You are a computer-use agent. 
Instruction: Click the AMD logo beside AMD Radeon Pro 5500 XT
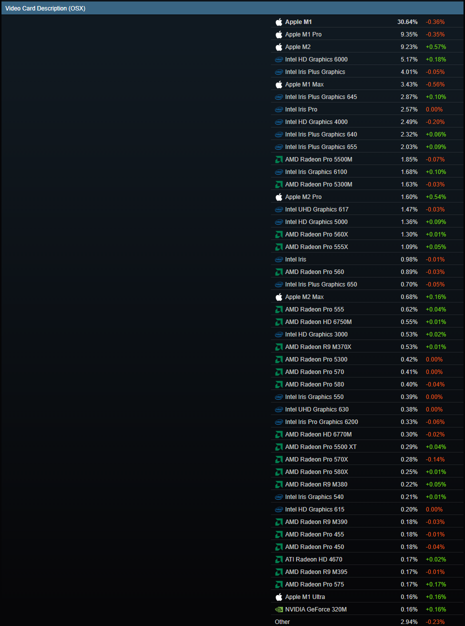[x=279, y=447]
